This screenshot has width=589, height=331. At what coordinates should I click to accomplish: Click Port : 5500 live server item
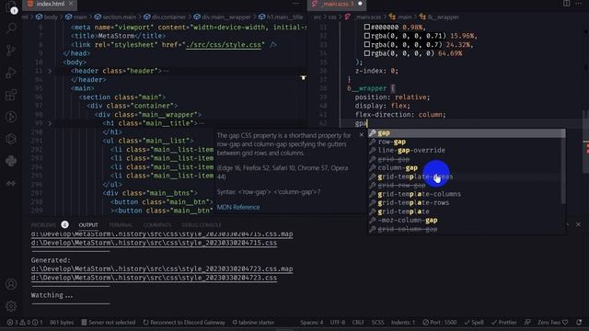[439, 323]
